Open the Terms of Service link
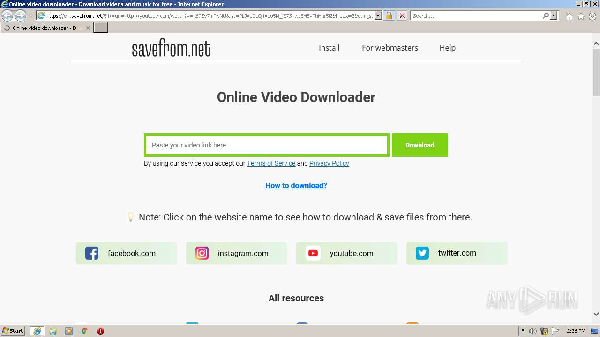 (271, 163)
